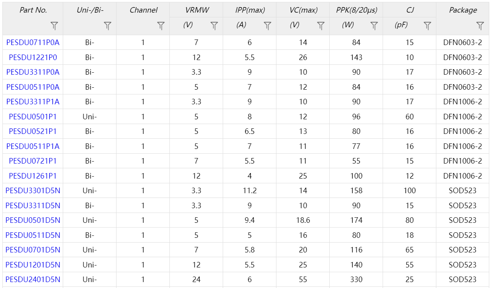494x288 pixels.
Task: Open the CJ (pF) filter icon
Action: 427,26
